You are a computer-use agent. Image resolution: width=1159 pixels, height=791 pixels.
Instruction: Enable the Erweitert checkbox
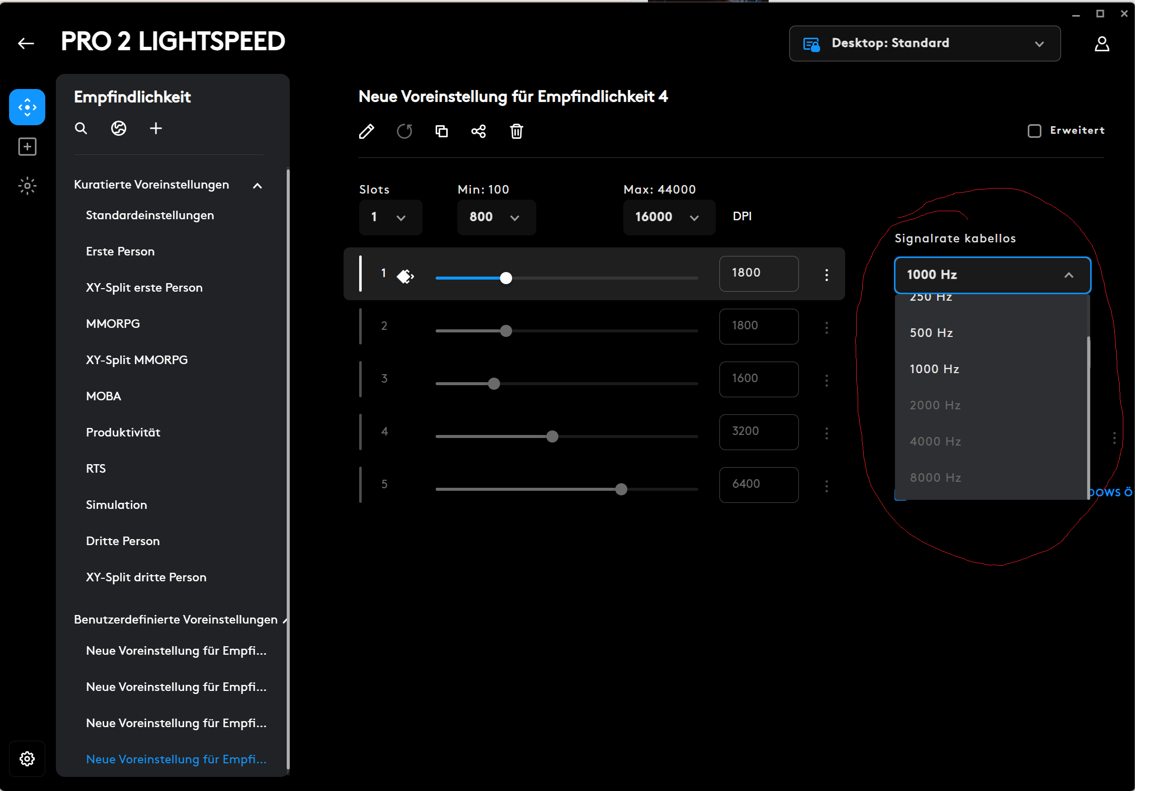tap(1034, 131)
